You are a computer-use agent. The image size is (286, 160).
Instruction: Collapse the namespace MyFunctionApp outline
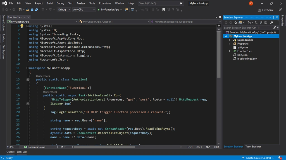[x=28, y=68]
